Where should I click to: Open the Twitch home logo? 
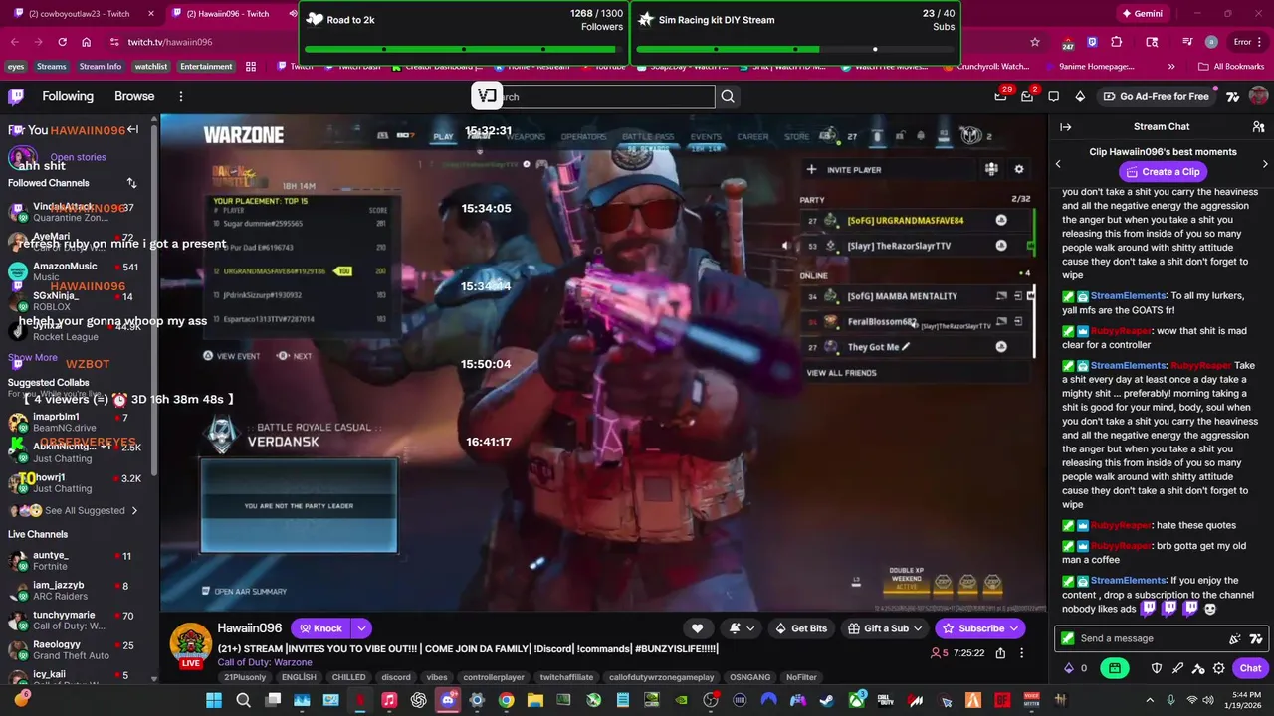[16, 96]
